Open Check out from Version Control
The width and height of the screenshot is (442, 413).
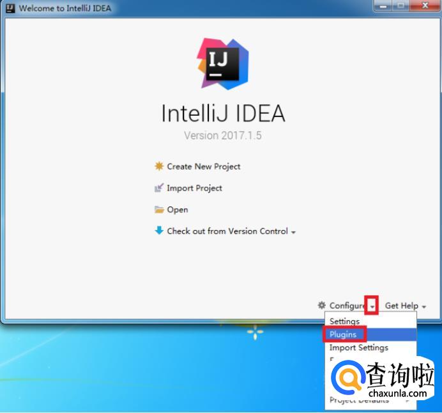[227, 231]
